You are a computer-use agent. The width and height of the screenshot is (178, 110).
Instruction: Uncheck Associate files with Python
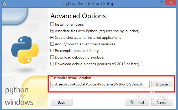[52, 31]
